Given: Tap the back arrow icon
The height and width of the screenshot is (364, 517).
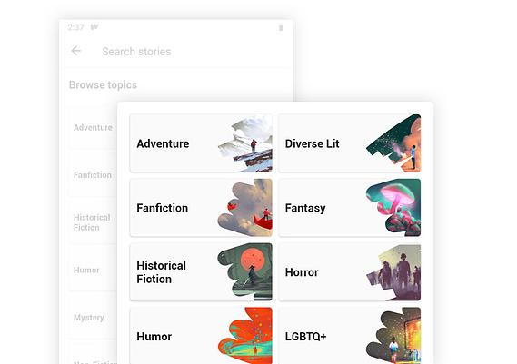Looking at the screenshot, I should pyautogui.click(x=76, y=51).
